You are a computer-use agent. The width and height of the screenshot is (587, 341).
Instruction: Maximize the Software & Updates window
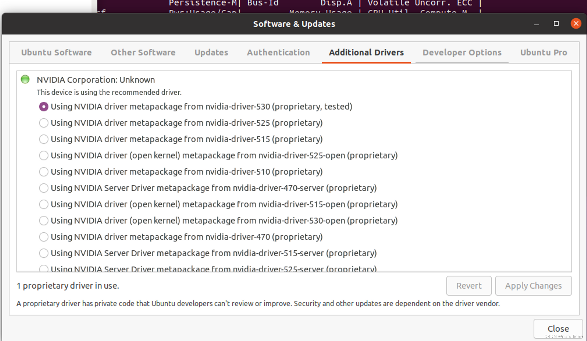click(556, 23)
